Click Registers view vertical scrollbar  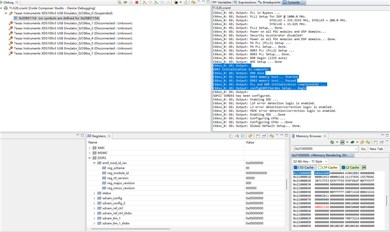[x=287, y=184]
